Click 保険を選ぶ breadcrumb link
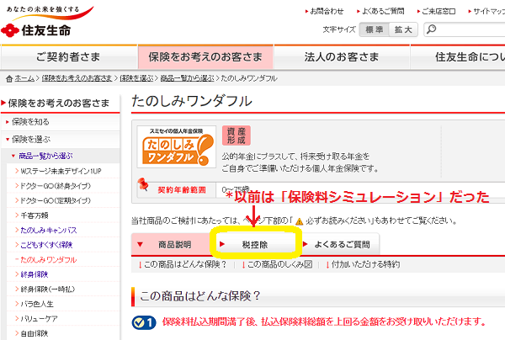The width and height of the screenshot is (505, 340). coord(136,78)
